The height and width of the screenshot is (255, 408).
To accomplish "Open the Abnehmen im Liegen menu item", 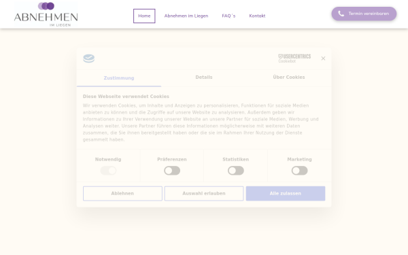I will (186, 16).
